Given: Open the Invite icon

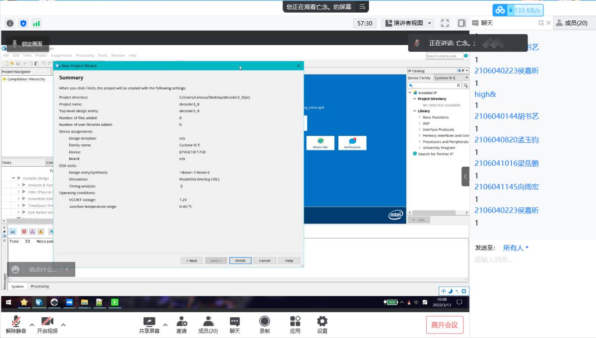Looking at the screenshot, I should pos(182,324).
